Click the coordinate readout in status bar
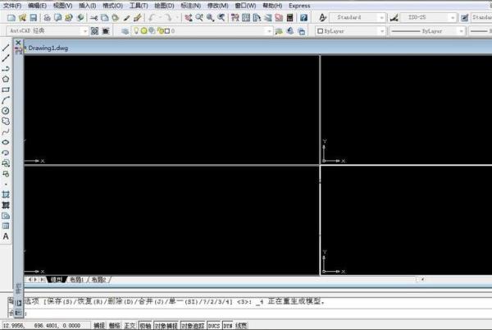The width and height of the screenshot is (492, 330). pyautogui.click(x=42, y=326)
